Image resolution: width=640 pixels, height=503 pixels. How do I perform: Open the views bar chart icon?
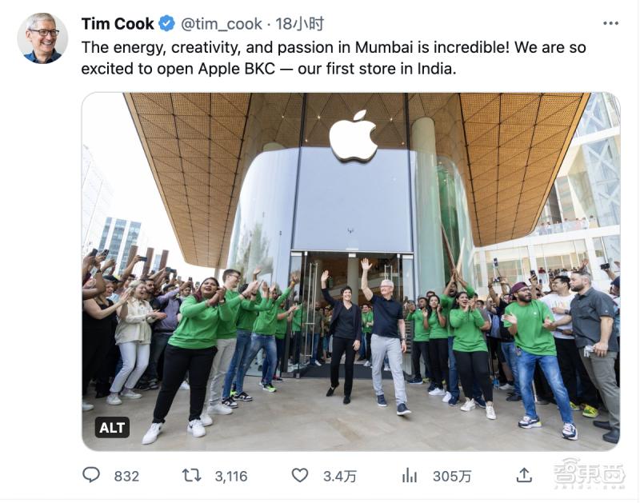coord(410,475)
